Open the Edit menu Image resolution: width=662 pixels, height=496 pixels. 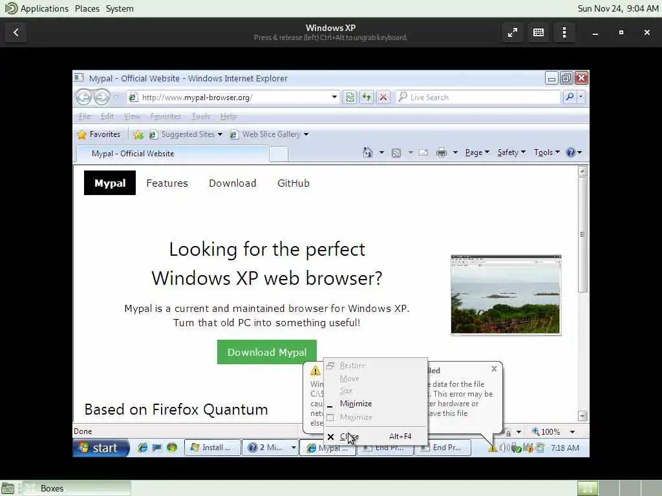coord(107,116)
